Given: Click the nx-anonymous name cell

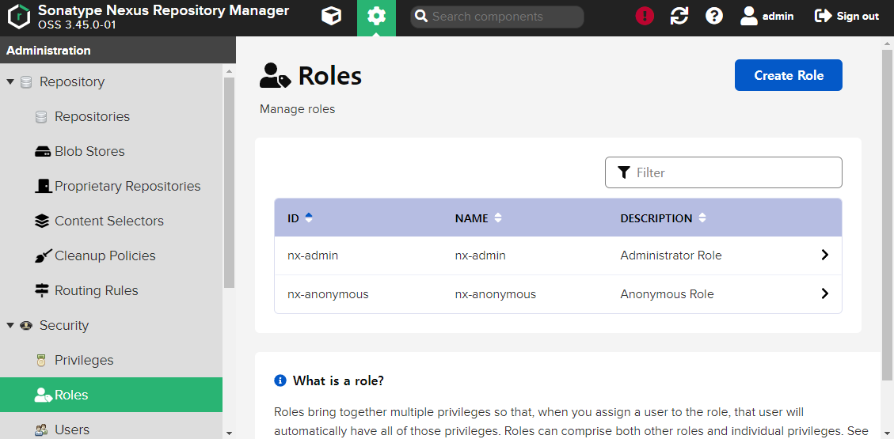Looking at the screenshot, I should [x=496, y=294].
